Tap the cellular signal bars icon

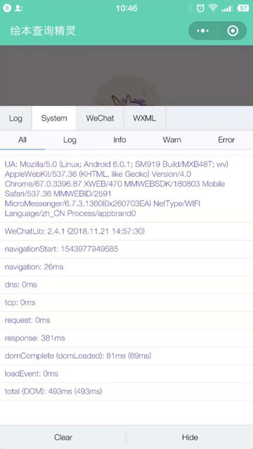(x=227, y=8)
